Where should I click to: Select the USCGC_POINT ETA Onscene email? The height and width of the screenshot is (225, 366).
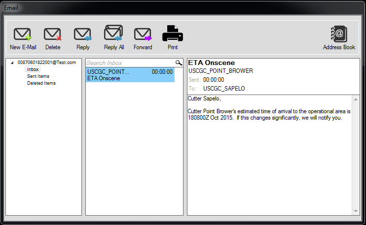click(x=130, y=75)
